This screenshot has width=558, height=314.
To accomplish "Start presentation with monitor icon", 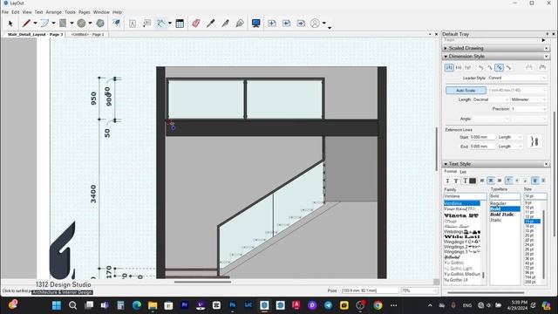I will click(x=255, y=24).
